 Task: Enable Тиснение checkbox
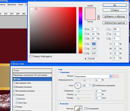14,95
